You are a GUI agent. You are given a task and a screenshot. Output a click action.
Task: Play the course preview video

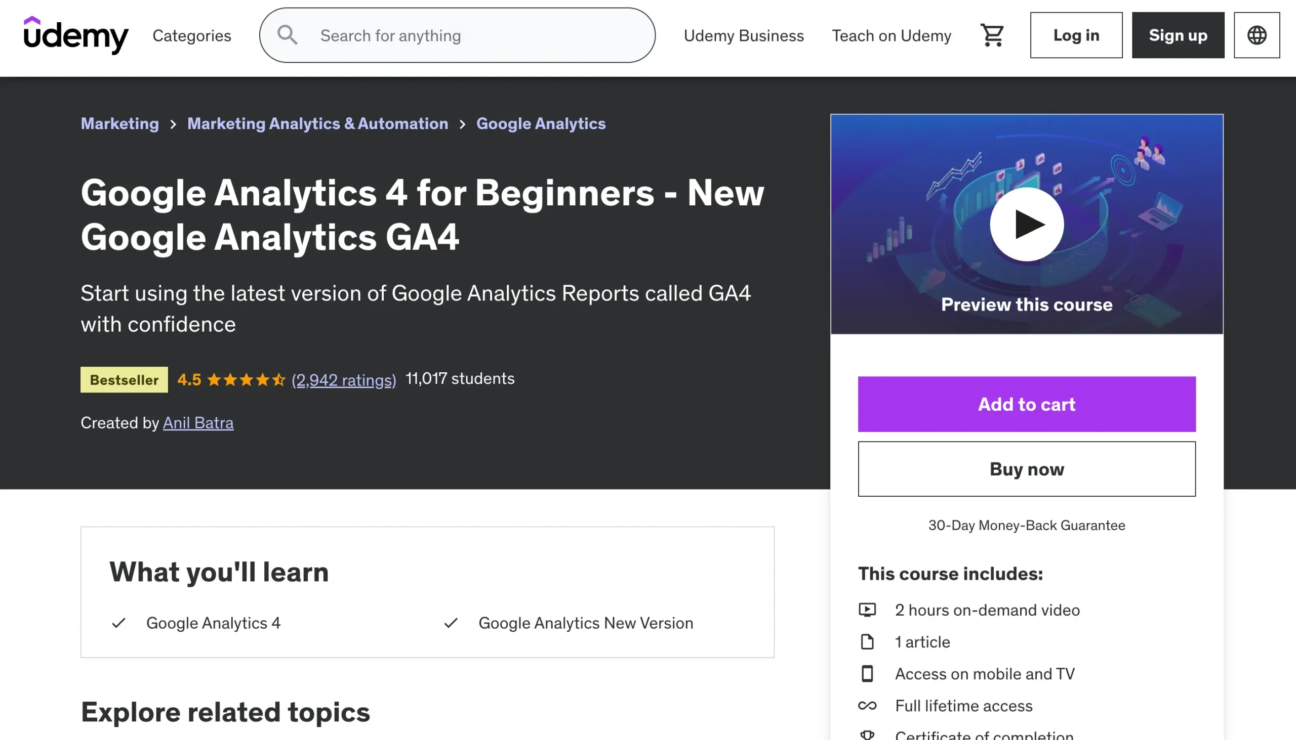point(1027,224)
